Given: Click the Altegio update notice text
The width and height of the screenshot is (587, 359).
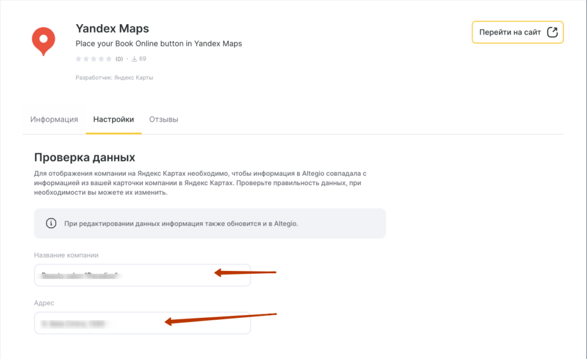Looking at the screenshot, I should (181, 224).
